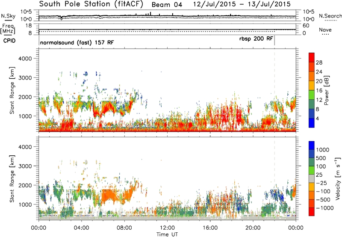Click the '16' tick on the power colorbar
The image size is (342, 237).
[319, 91]
